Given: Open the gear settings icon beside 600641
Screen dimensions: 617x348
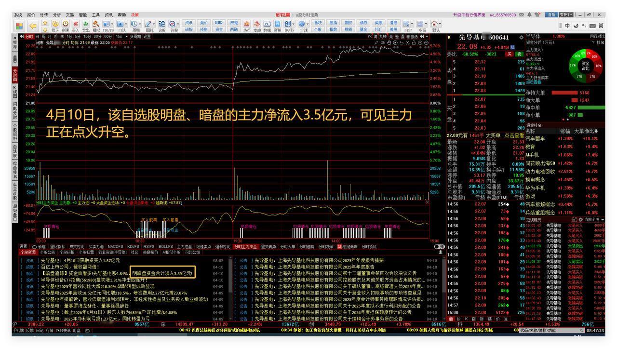Looking at the screenshot, I should (521, 37).
